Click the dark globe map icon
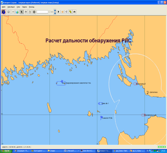167x153 pixels. tap(4, 12)
